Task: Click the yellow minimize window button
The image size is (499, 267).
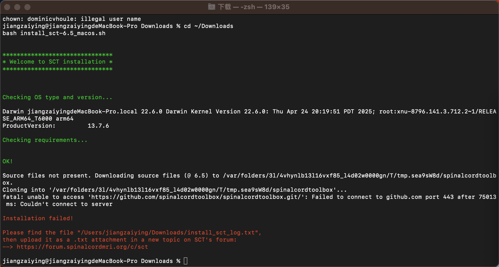Action: click(x=17, y=7)
